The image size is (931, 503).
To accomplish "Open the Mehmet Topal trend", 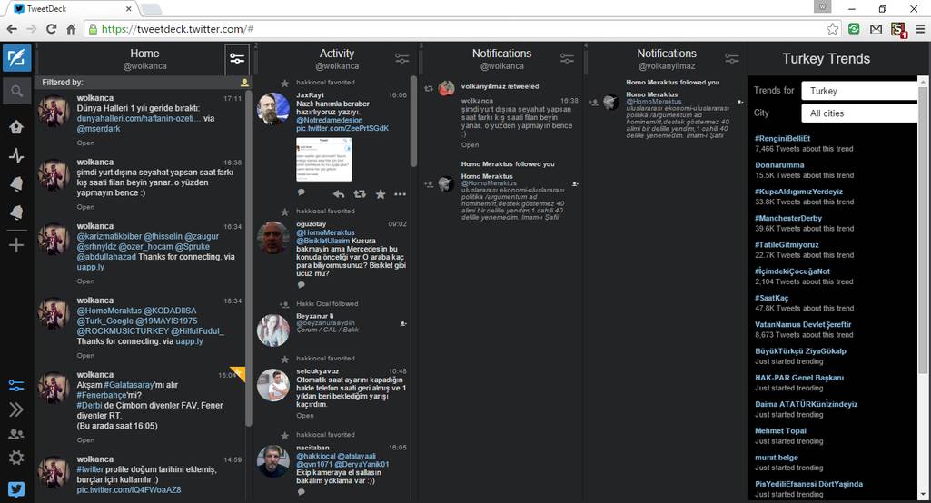I will pyautogui.click(x=780, y=431).
